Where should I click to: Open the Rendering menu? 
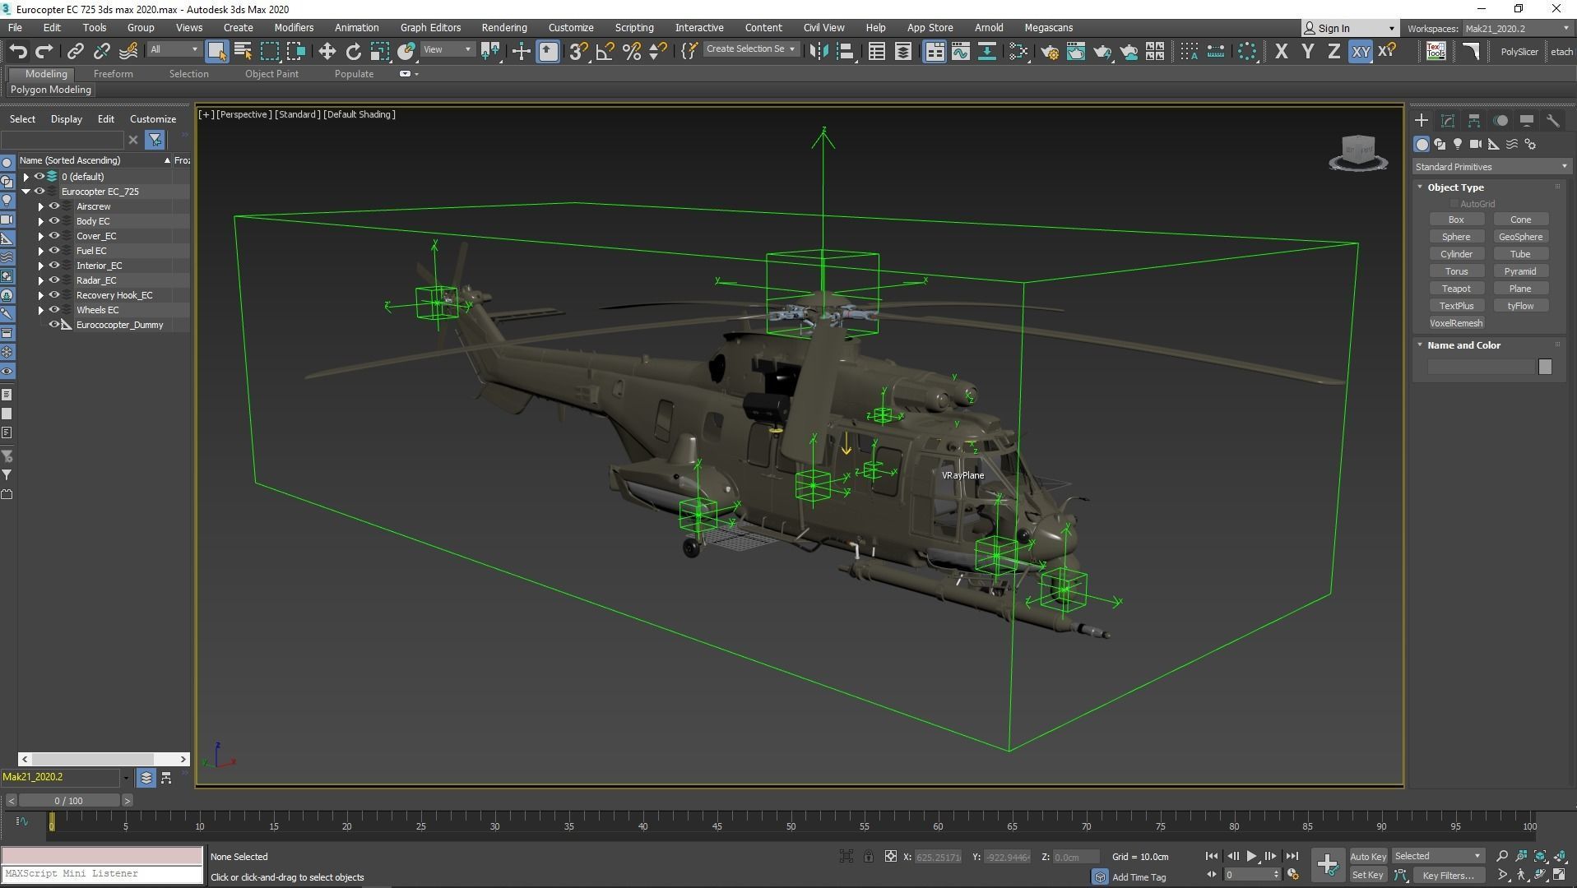503,28
